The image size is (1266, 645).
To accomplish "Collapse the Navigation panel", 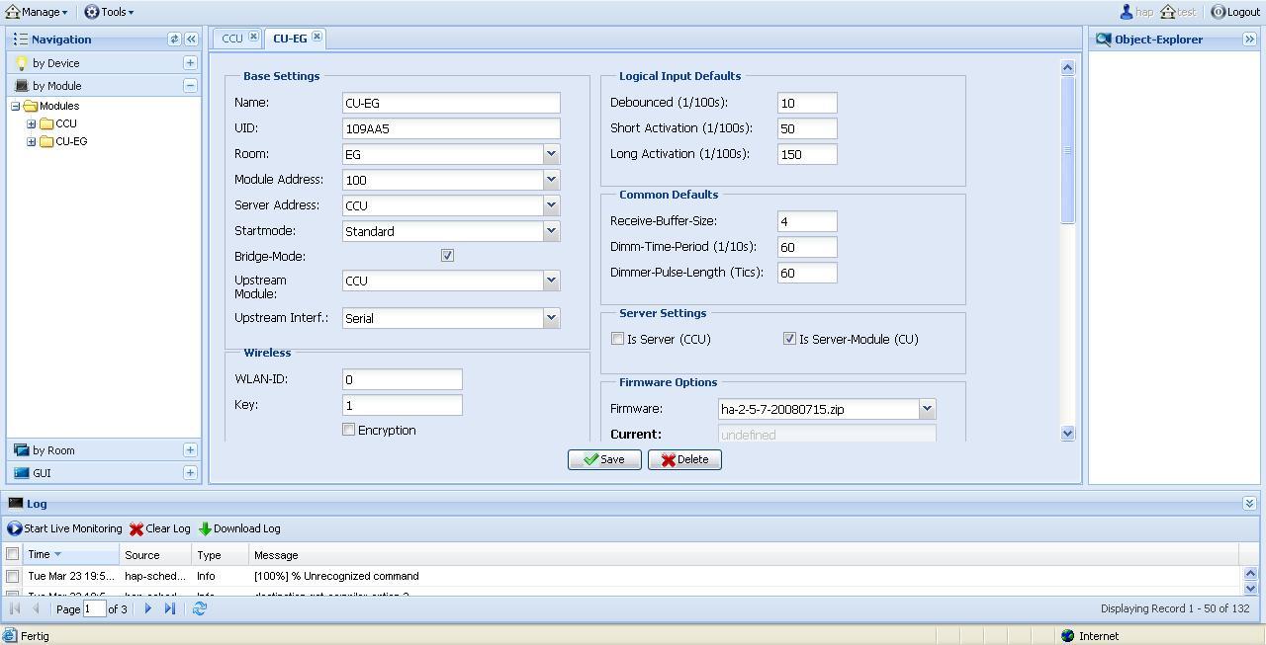I will coord(191,40).
